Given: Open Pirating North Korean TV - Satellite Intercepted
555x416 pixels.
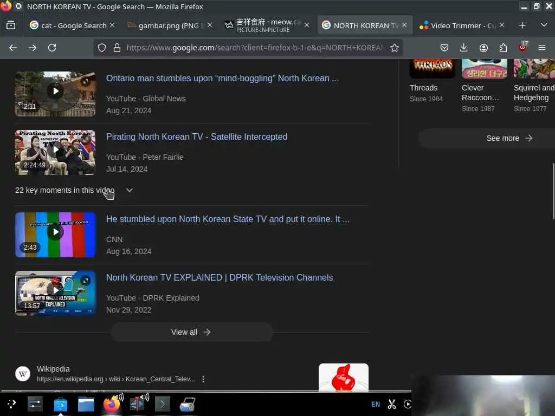Looking at the screenshot, I should pos(197,137).
